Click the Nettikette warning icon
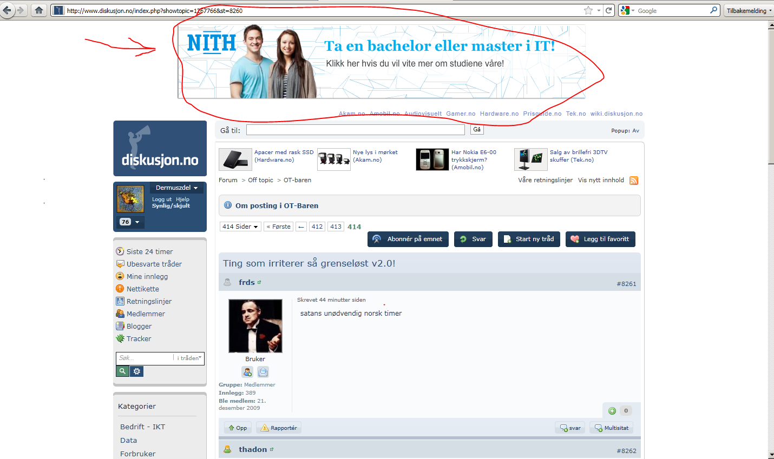774x459 pixels. pyautogui.click(x=120, y=289)
